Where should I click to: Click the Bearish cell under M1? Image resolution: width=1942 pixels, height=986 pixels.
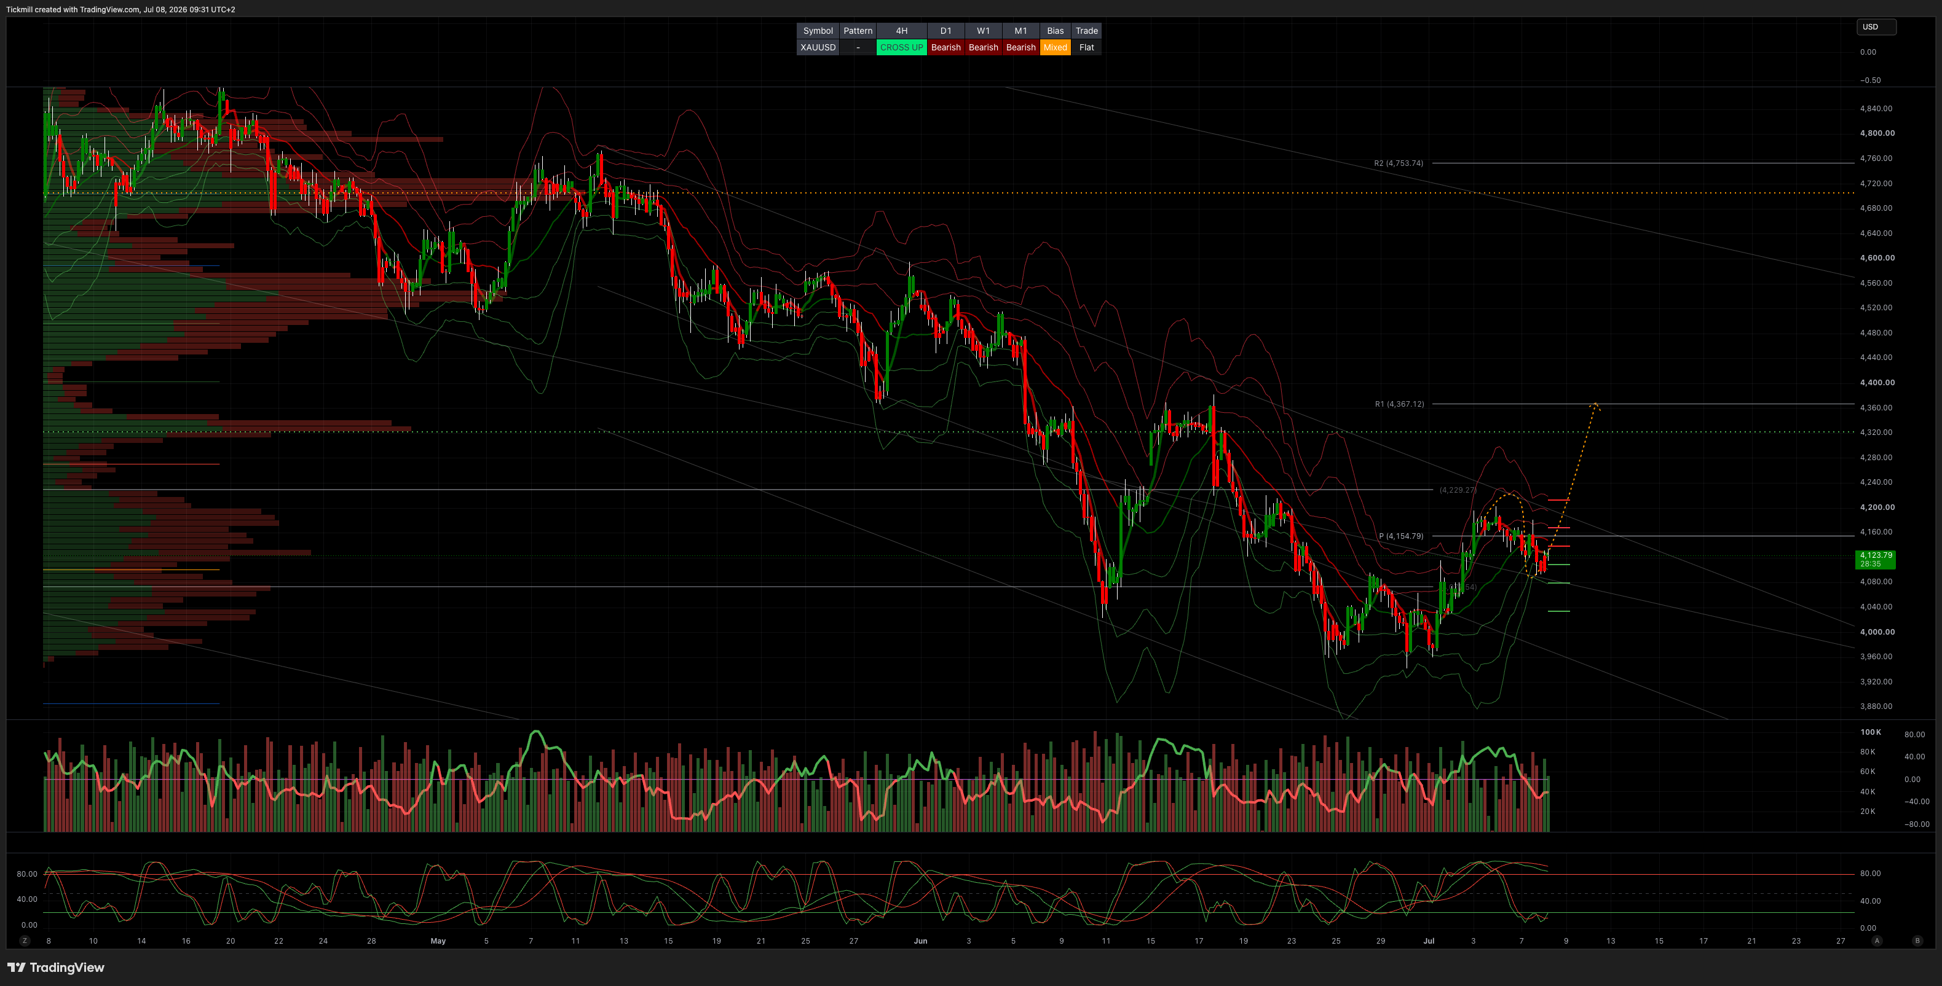[x=1020, y=47]
